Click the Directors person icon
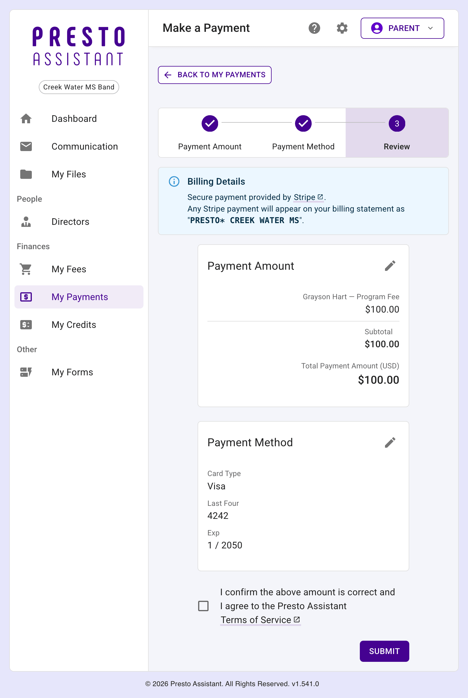This screenshot has height=698, width=468. 26,221
